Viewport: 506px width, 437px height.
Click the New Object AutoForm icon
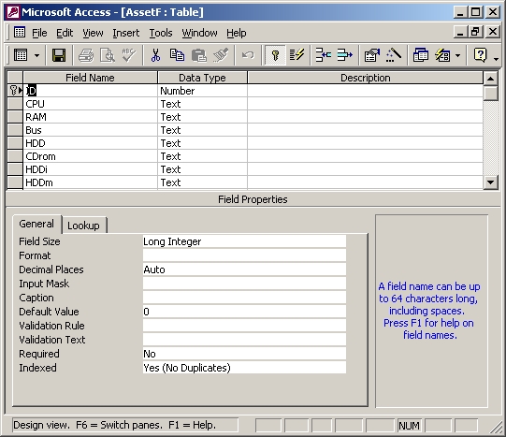442,55
